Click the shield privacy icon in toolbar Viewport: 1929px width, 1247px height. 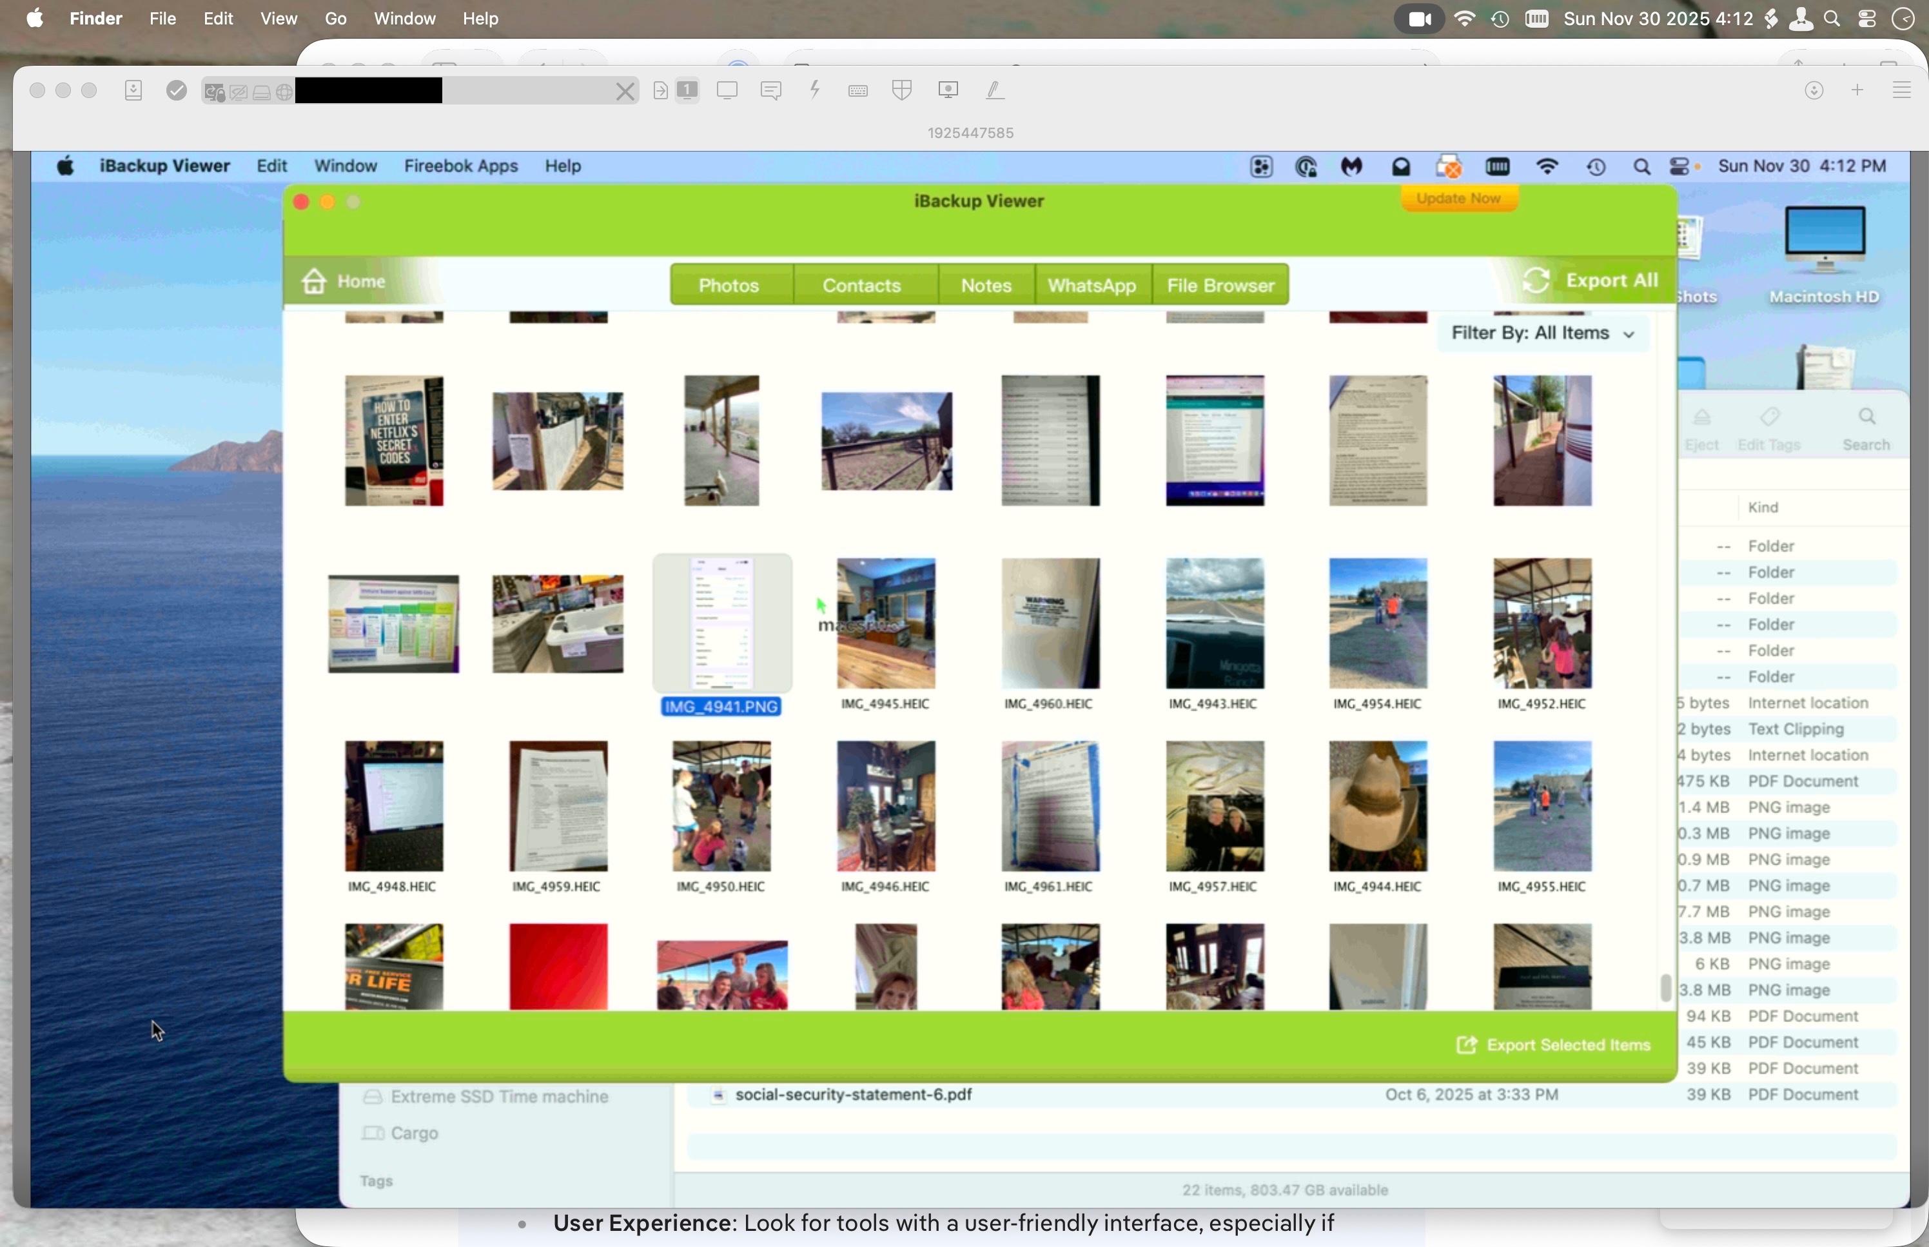click(902, 90)
